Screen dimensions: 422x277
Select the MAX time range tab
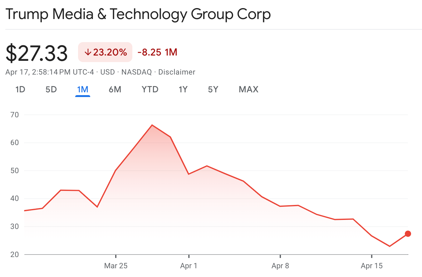248,90
